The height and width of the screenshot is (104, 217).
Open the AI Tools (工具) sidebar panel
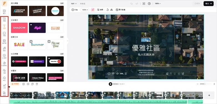pos(4,86)
